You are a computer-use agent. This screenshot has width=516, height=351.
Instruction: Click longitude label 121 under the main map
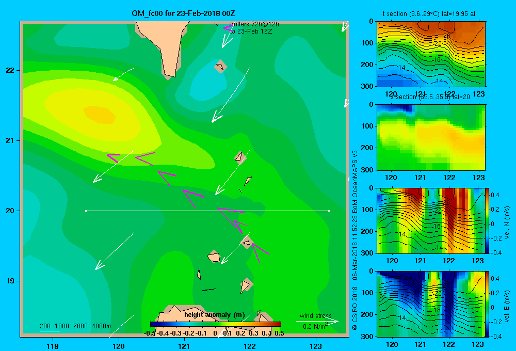(x=184, y=346)
